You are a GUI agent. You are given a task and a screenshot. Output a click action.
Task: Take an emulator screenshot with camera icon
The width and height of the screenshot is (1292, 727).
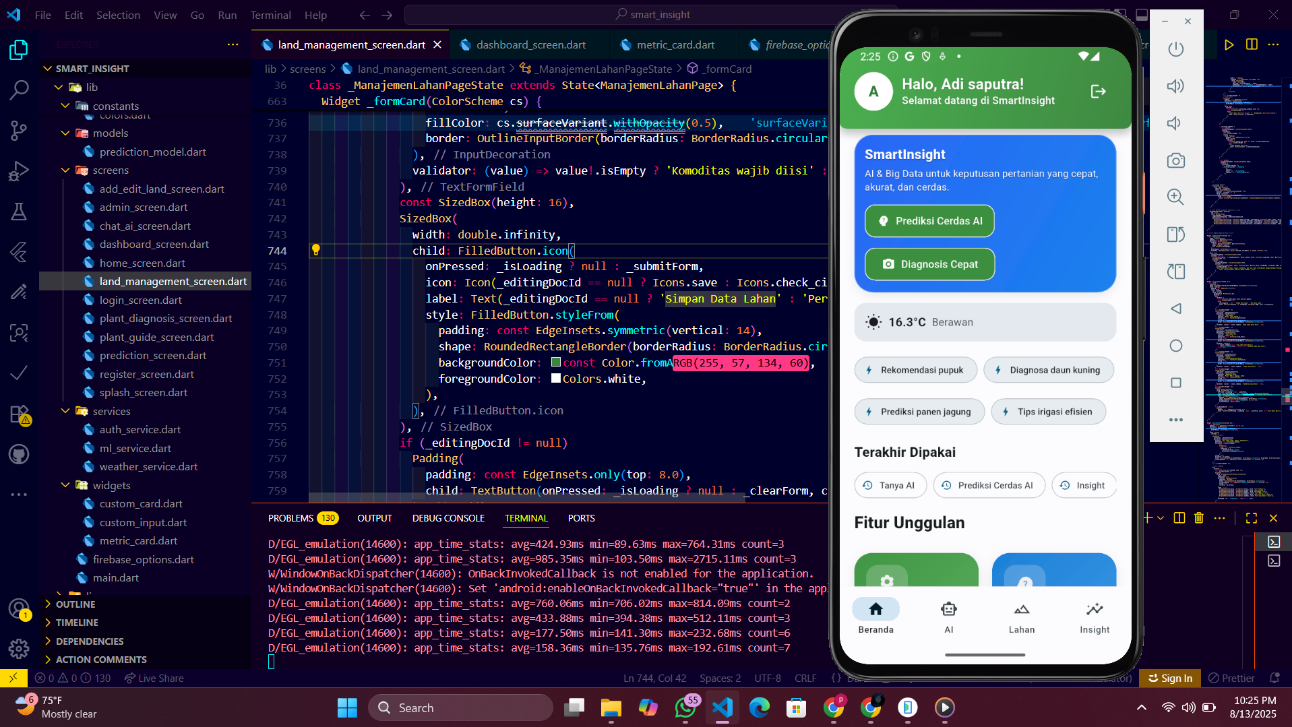[x=1176, y=160]
